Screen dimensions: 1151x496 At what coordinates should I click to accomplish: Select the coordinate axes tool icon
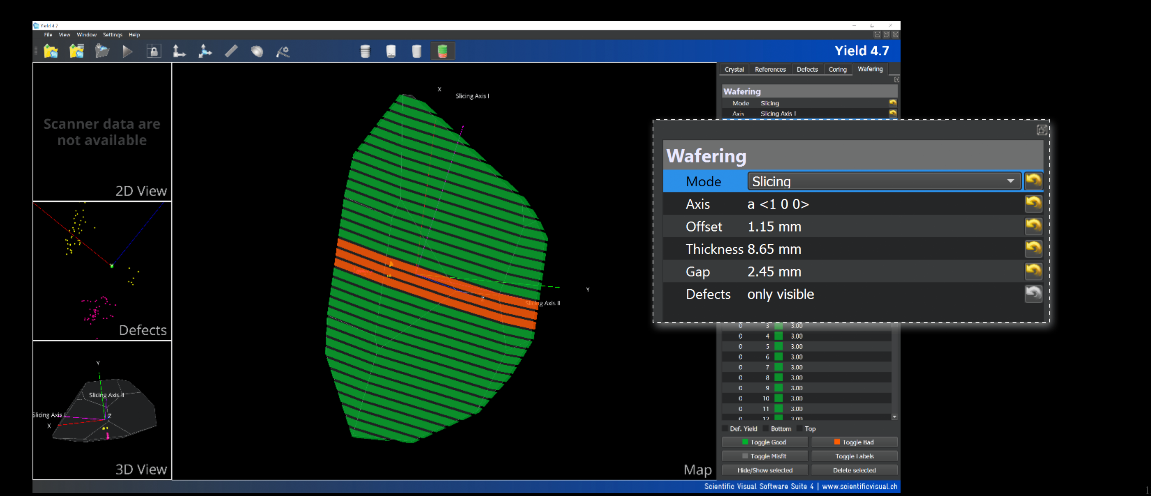(179, 51)
